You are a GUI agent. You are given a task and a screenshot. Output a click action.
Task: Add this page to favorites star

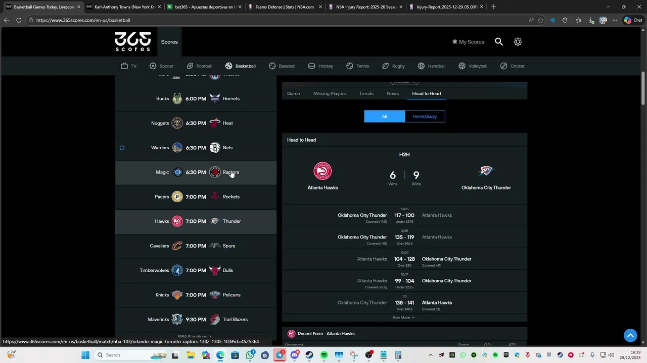pos(540,20)
